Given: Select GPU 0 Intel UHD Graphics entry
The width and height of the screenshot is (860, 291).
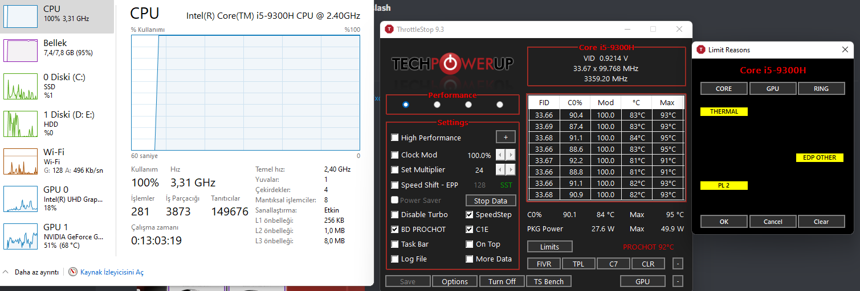Looking at the screenshot, I should [57, 198].
